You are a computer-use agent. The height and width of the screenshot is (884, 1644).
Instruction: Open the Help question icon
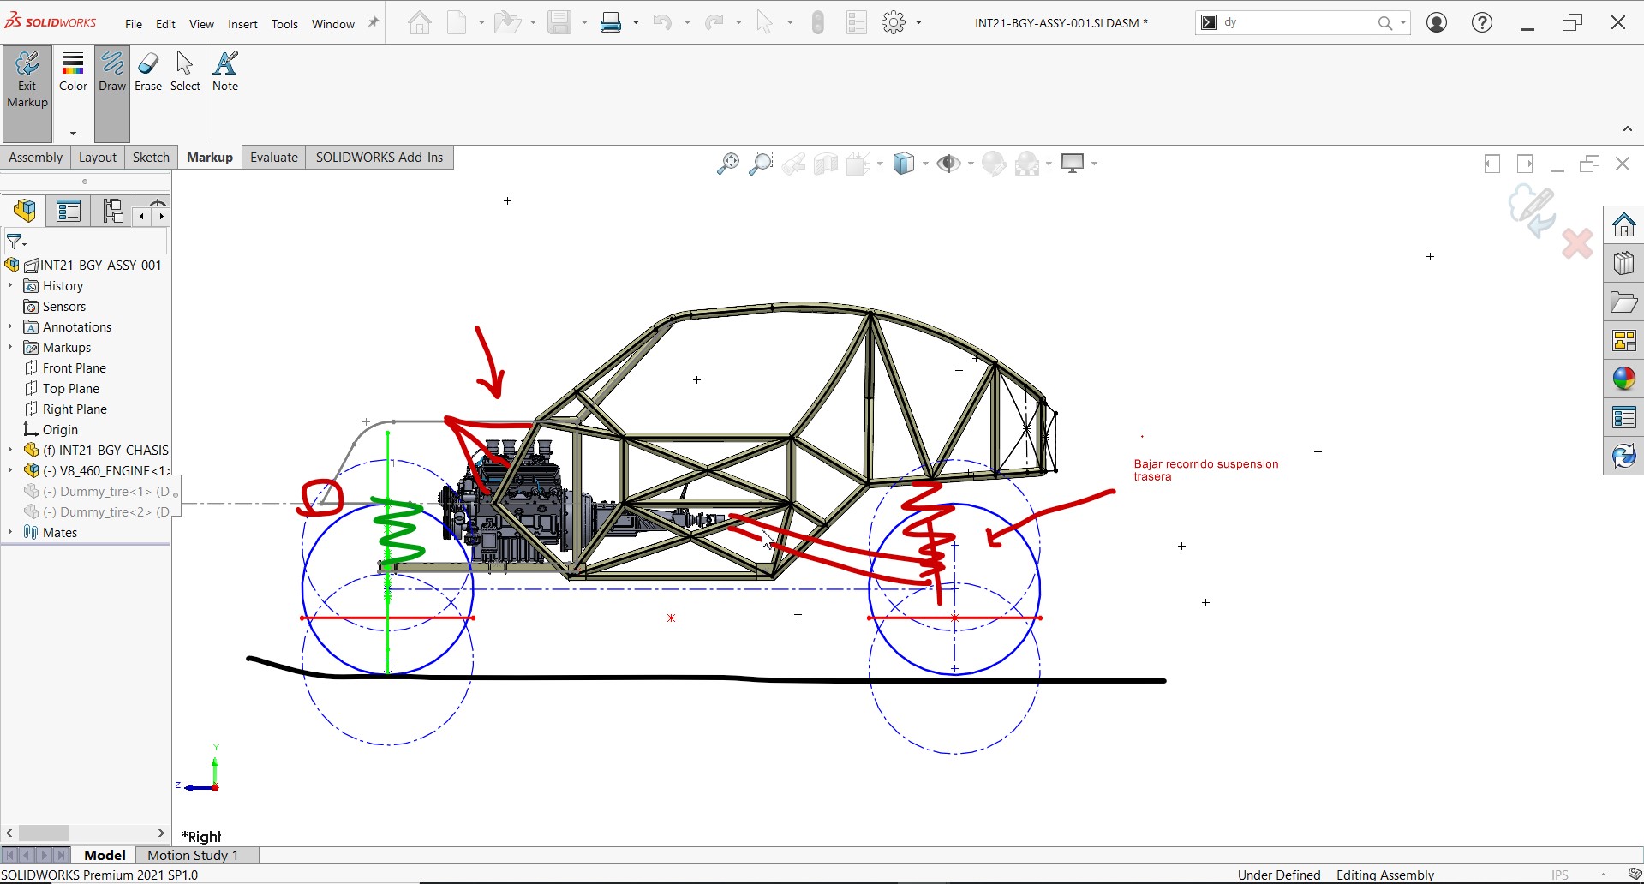[1482, 22]
